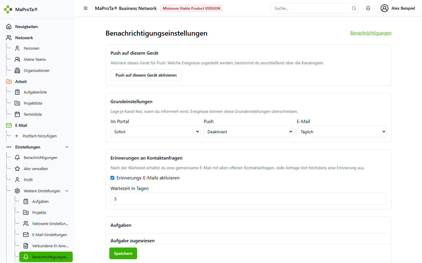
Task: Click the Aufgabenliste clipboard icon
Action: pyautogui.click(x=17, y=92)
